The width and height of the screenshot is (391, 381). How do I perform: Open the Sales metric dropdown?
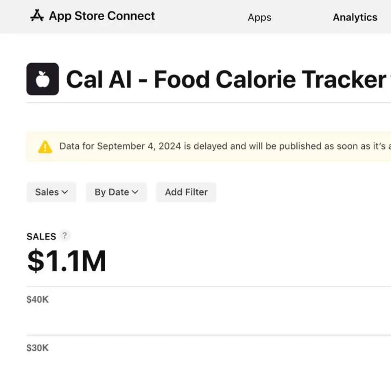51,192
